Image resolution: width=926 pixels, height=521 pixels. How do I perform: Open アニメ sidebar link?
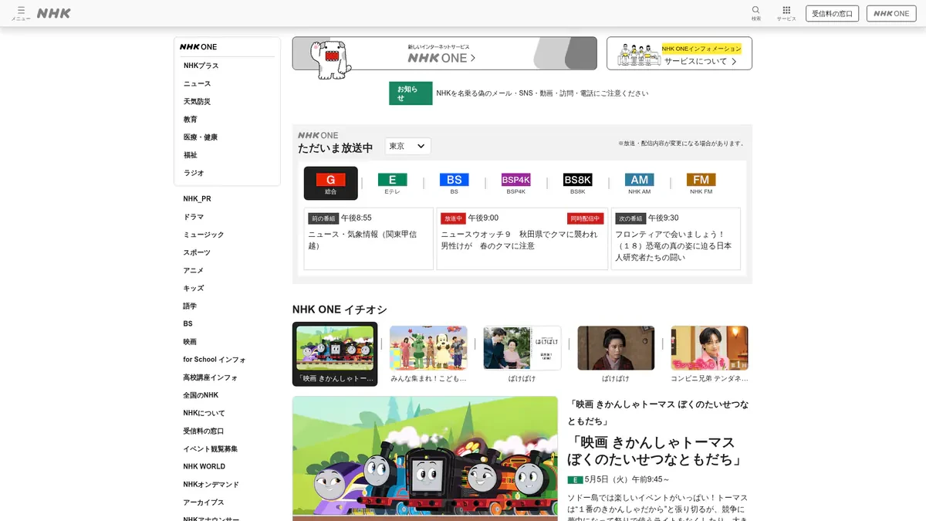(194, 270)
